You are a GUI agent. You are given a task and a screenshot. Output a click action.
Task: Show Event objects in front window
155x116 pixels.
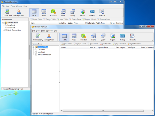(94, 37)
